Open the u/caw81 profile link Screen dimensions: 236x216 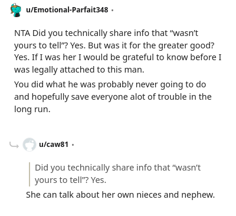tap(54, 145)
